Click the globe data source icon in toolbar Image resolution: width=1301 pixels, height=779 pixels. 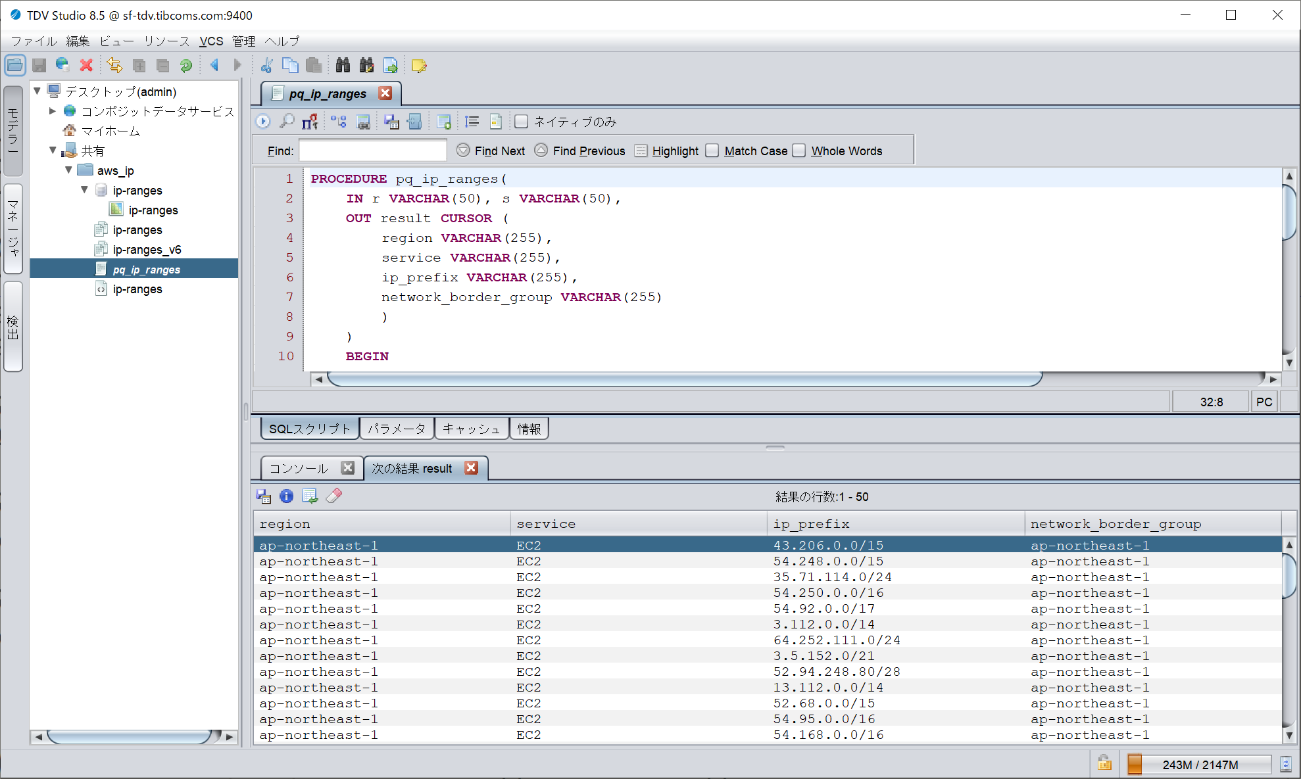(62, 65)
